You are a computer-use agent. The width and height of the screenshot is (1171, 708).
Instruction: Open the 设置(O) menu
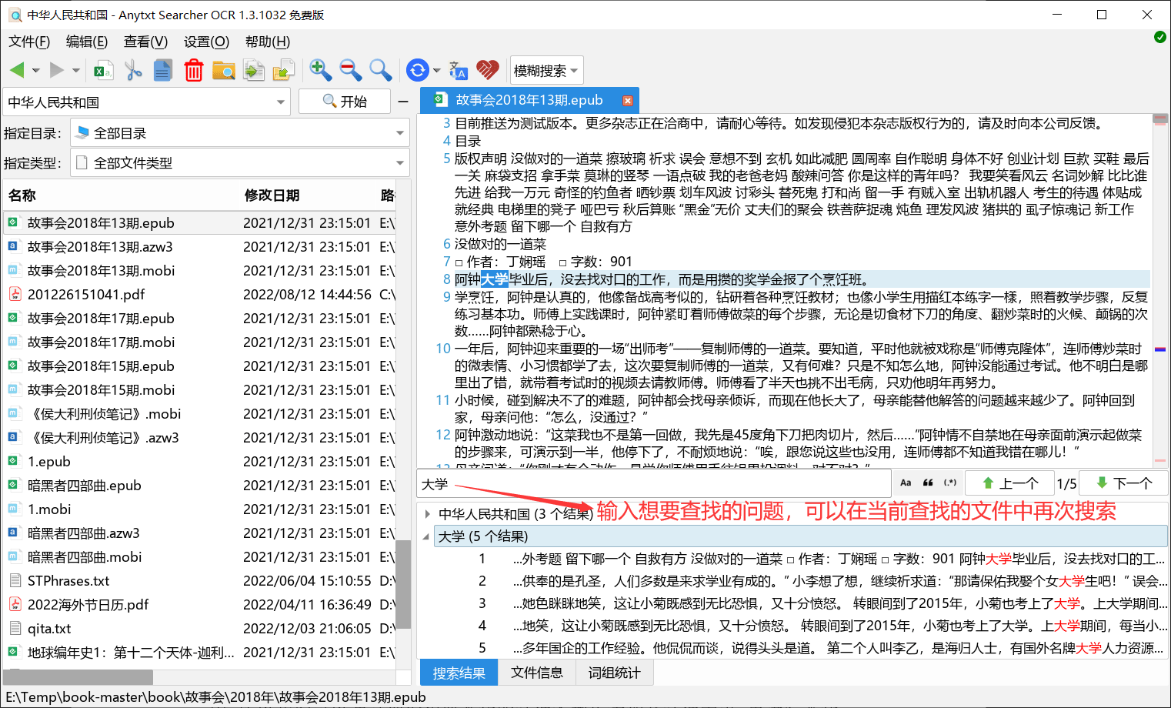coord(206,42)
